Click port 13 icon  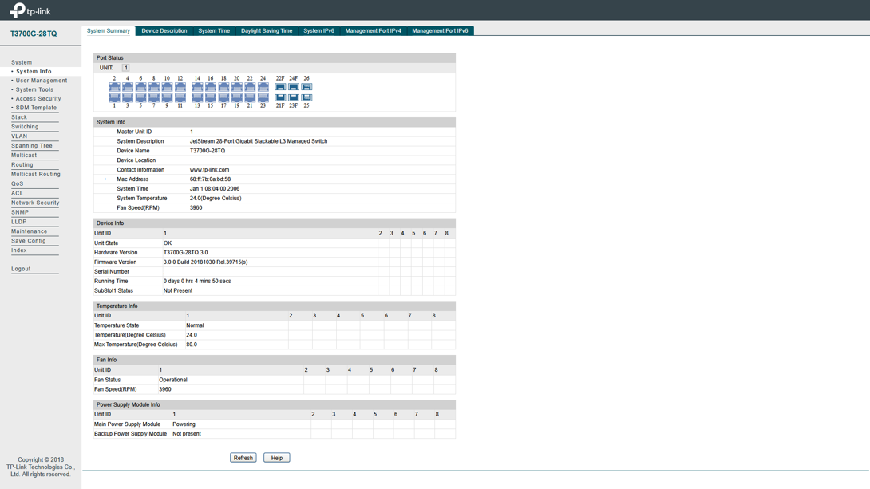click(197, 97)
